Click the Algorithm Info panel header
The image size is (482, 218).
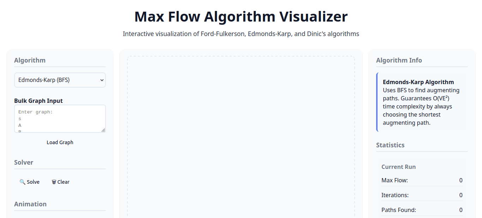399,60
